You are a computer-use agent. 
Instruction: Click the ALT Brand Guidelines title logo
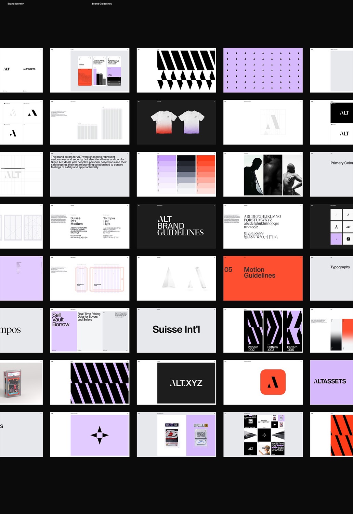coord(180,226)
